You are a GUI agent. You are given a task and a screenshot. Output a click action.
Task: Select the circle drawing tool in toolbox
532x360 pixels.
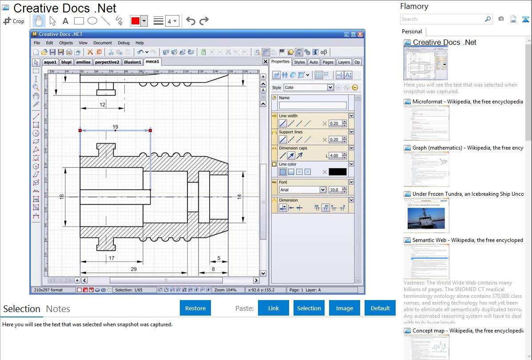pyautogui.click(x=36, y=133)
